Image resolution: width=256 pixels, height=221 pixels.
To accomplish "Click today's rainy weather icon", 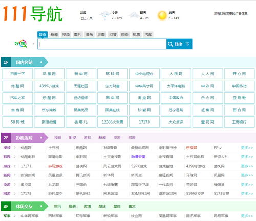I will click(x=105, y=15).
